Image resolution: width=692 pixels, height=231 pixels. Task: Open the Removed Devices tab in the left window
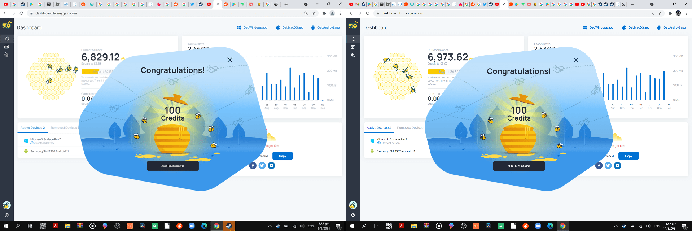pos(64,128)
